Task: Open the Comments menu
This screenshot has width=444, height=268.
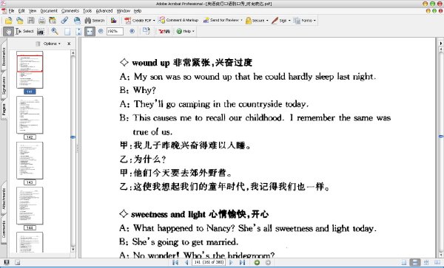Action: 70,11
